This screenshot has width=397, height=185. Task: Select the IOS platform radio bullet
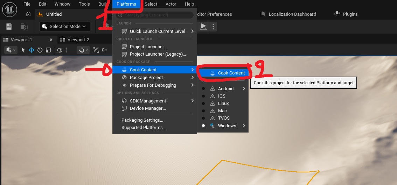point(203,96)
